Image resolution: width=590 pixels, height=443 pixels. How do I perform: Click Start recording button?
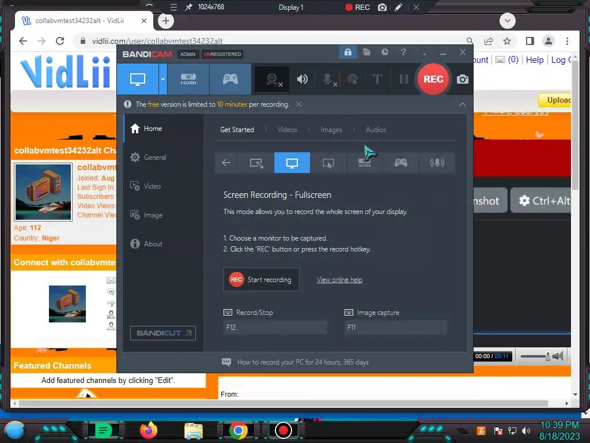(x=262, y=280)
